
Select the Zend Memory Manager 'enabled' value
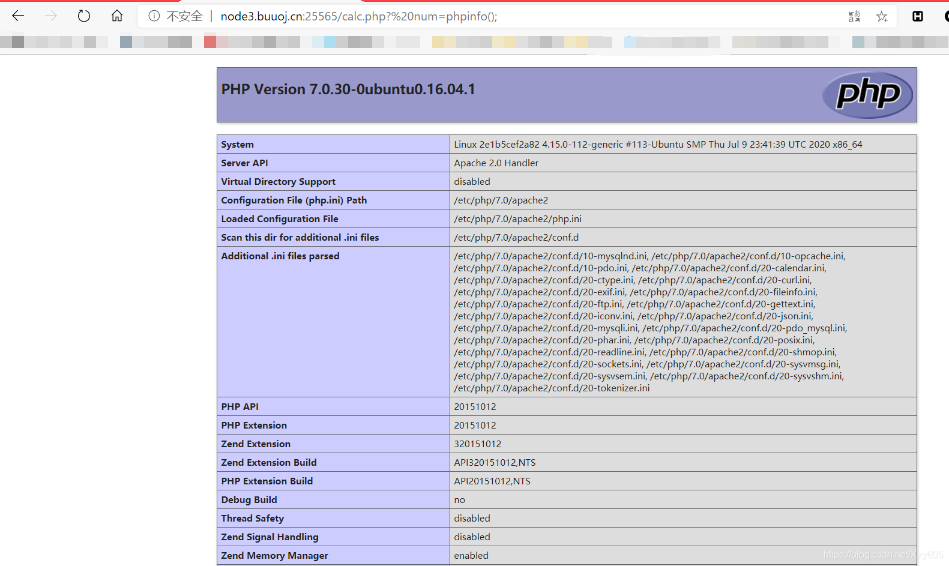tap(471, 556)
